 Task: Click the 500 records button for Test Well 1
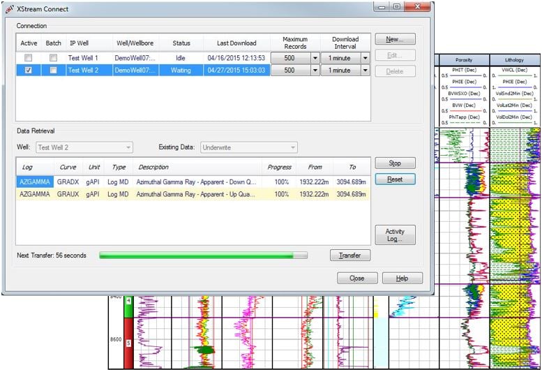pos(291,58)
